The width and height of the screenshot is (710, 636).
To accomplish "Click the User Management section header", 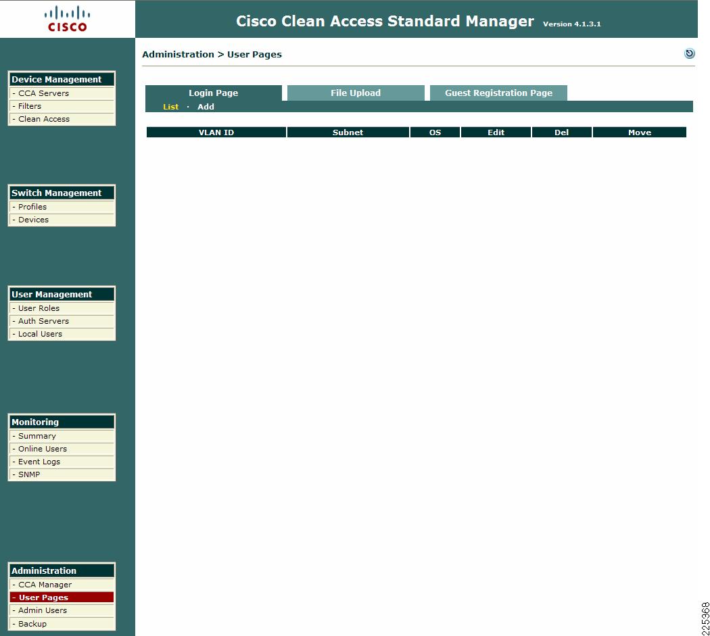I will pyautogui.click(x=62, y=294).
